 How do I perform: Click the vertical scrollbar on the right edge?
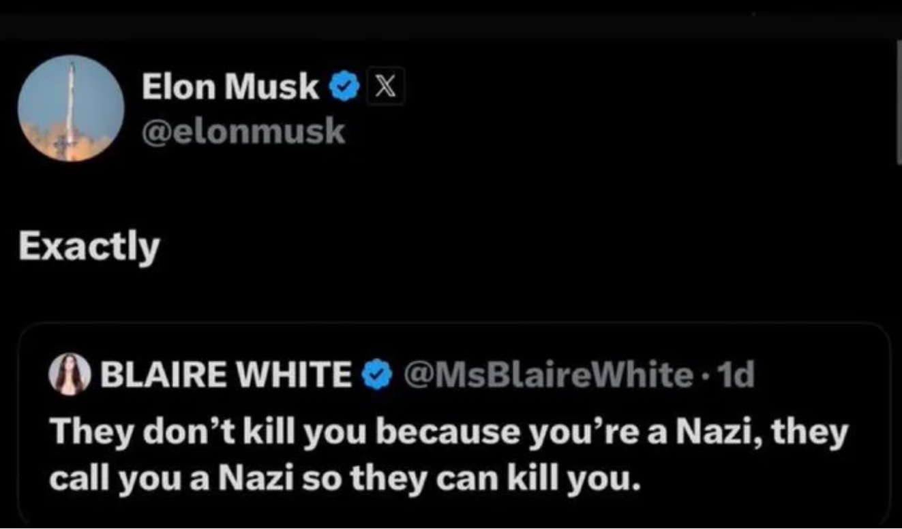(x=898, y=102)
